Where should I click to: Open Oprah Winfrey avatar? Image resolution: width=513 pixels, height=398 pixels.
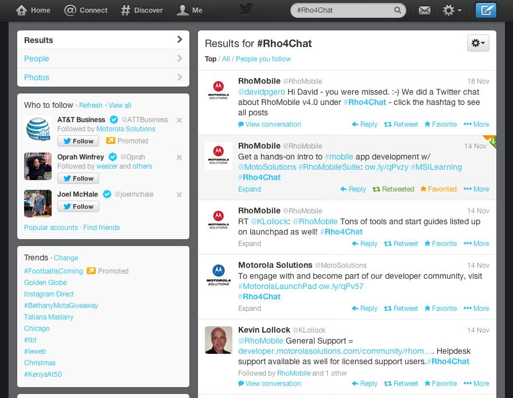38,166
